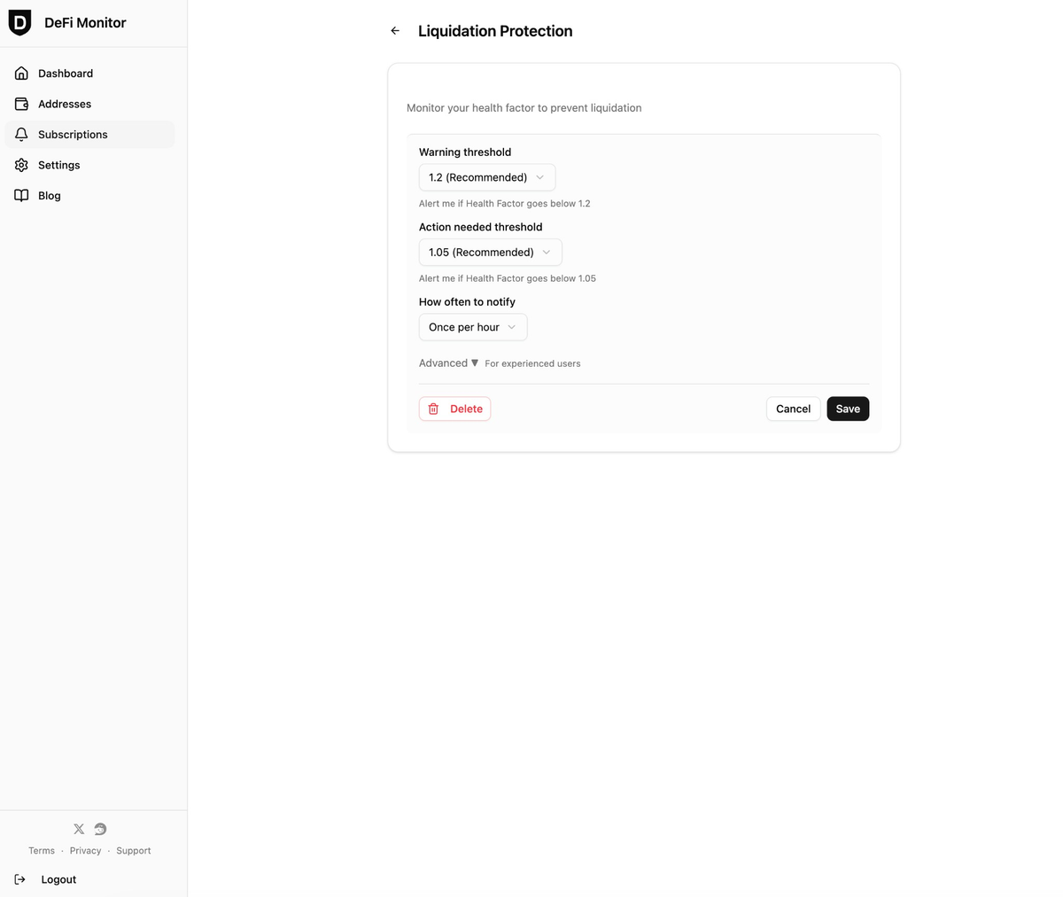1063x897 pixels.
Task: Select the Subscriptions bell icon
Action: click(21, 134)
